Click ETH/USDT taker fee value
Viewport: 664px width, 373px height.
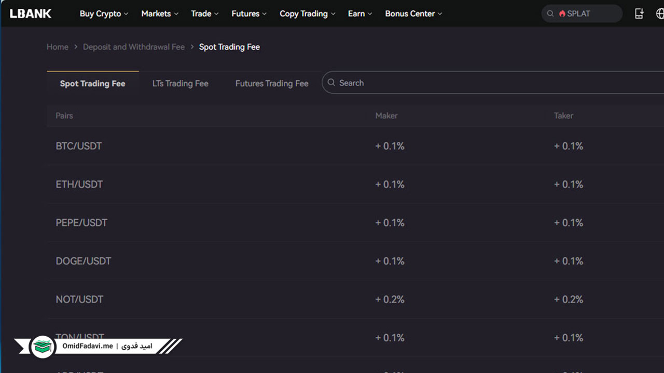coord(569,184)
